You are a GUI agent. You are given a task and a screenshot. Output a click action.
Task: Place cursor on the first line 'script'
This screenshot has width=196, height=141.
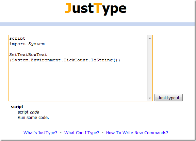tap(17, 39)
